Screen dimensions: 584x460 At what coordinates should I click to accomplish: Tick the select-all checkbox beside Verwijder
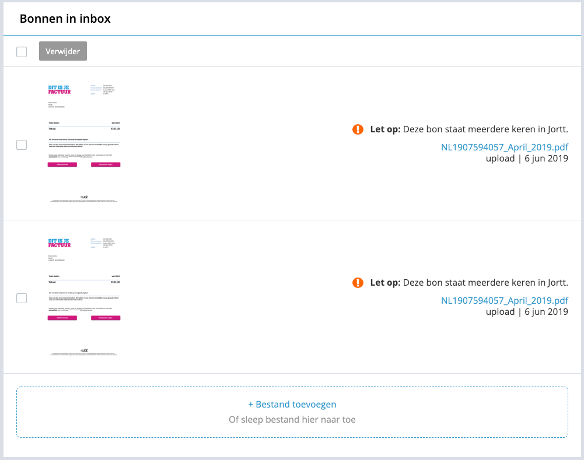coord(22,52)
